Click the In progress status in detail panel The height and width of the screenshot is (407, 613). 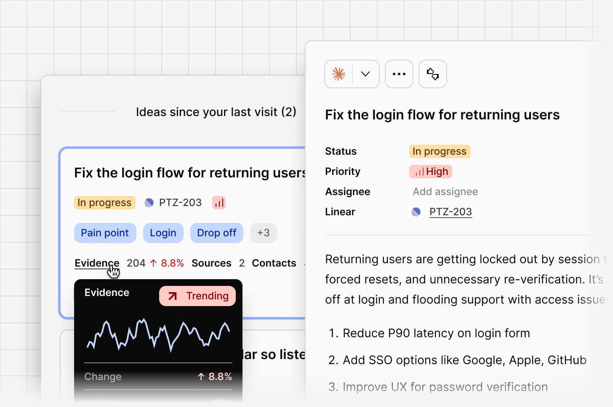click(440, 151)
